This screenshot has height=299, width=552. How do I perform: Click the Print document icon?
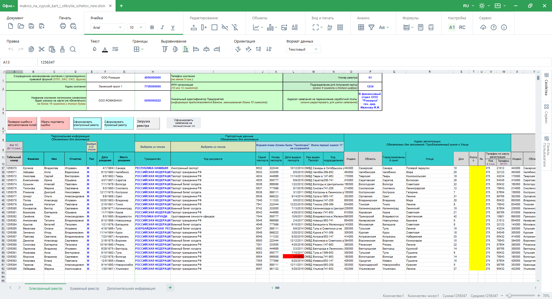[63, 26]
